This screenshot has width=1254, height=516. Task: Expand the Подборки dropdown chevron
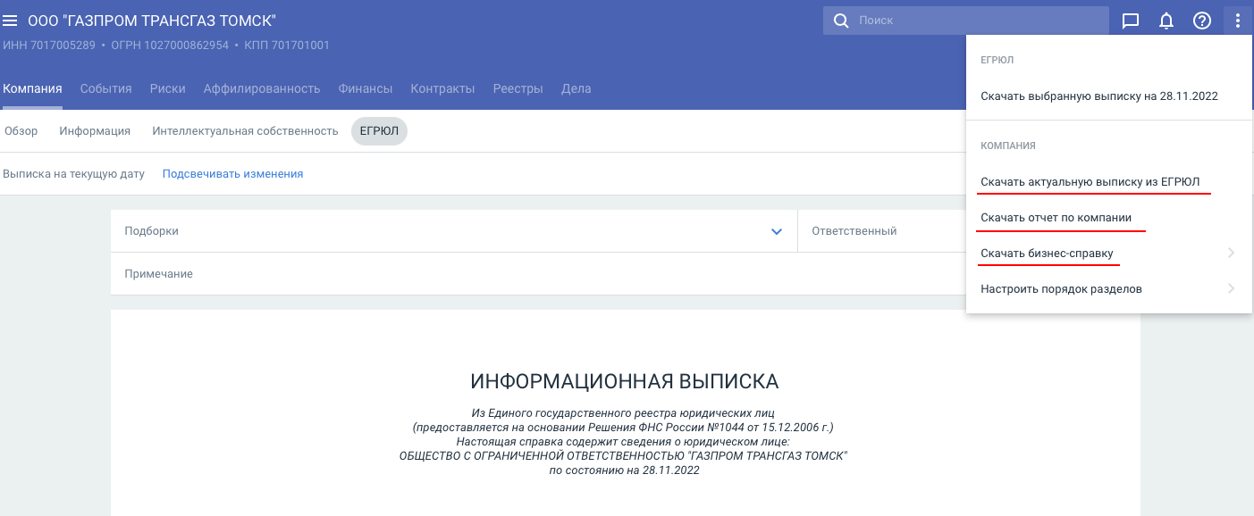[x=777, y=231]
